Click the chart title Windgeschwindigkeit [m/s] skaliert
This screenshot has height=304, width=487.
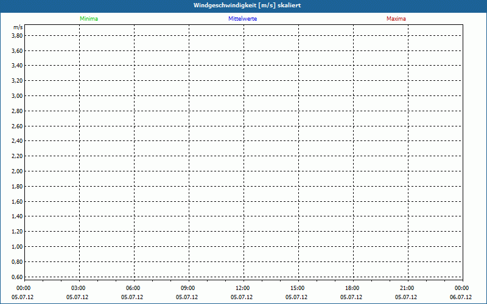coord(247,5)
